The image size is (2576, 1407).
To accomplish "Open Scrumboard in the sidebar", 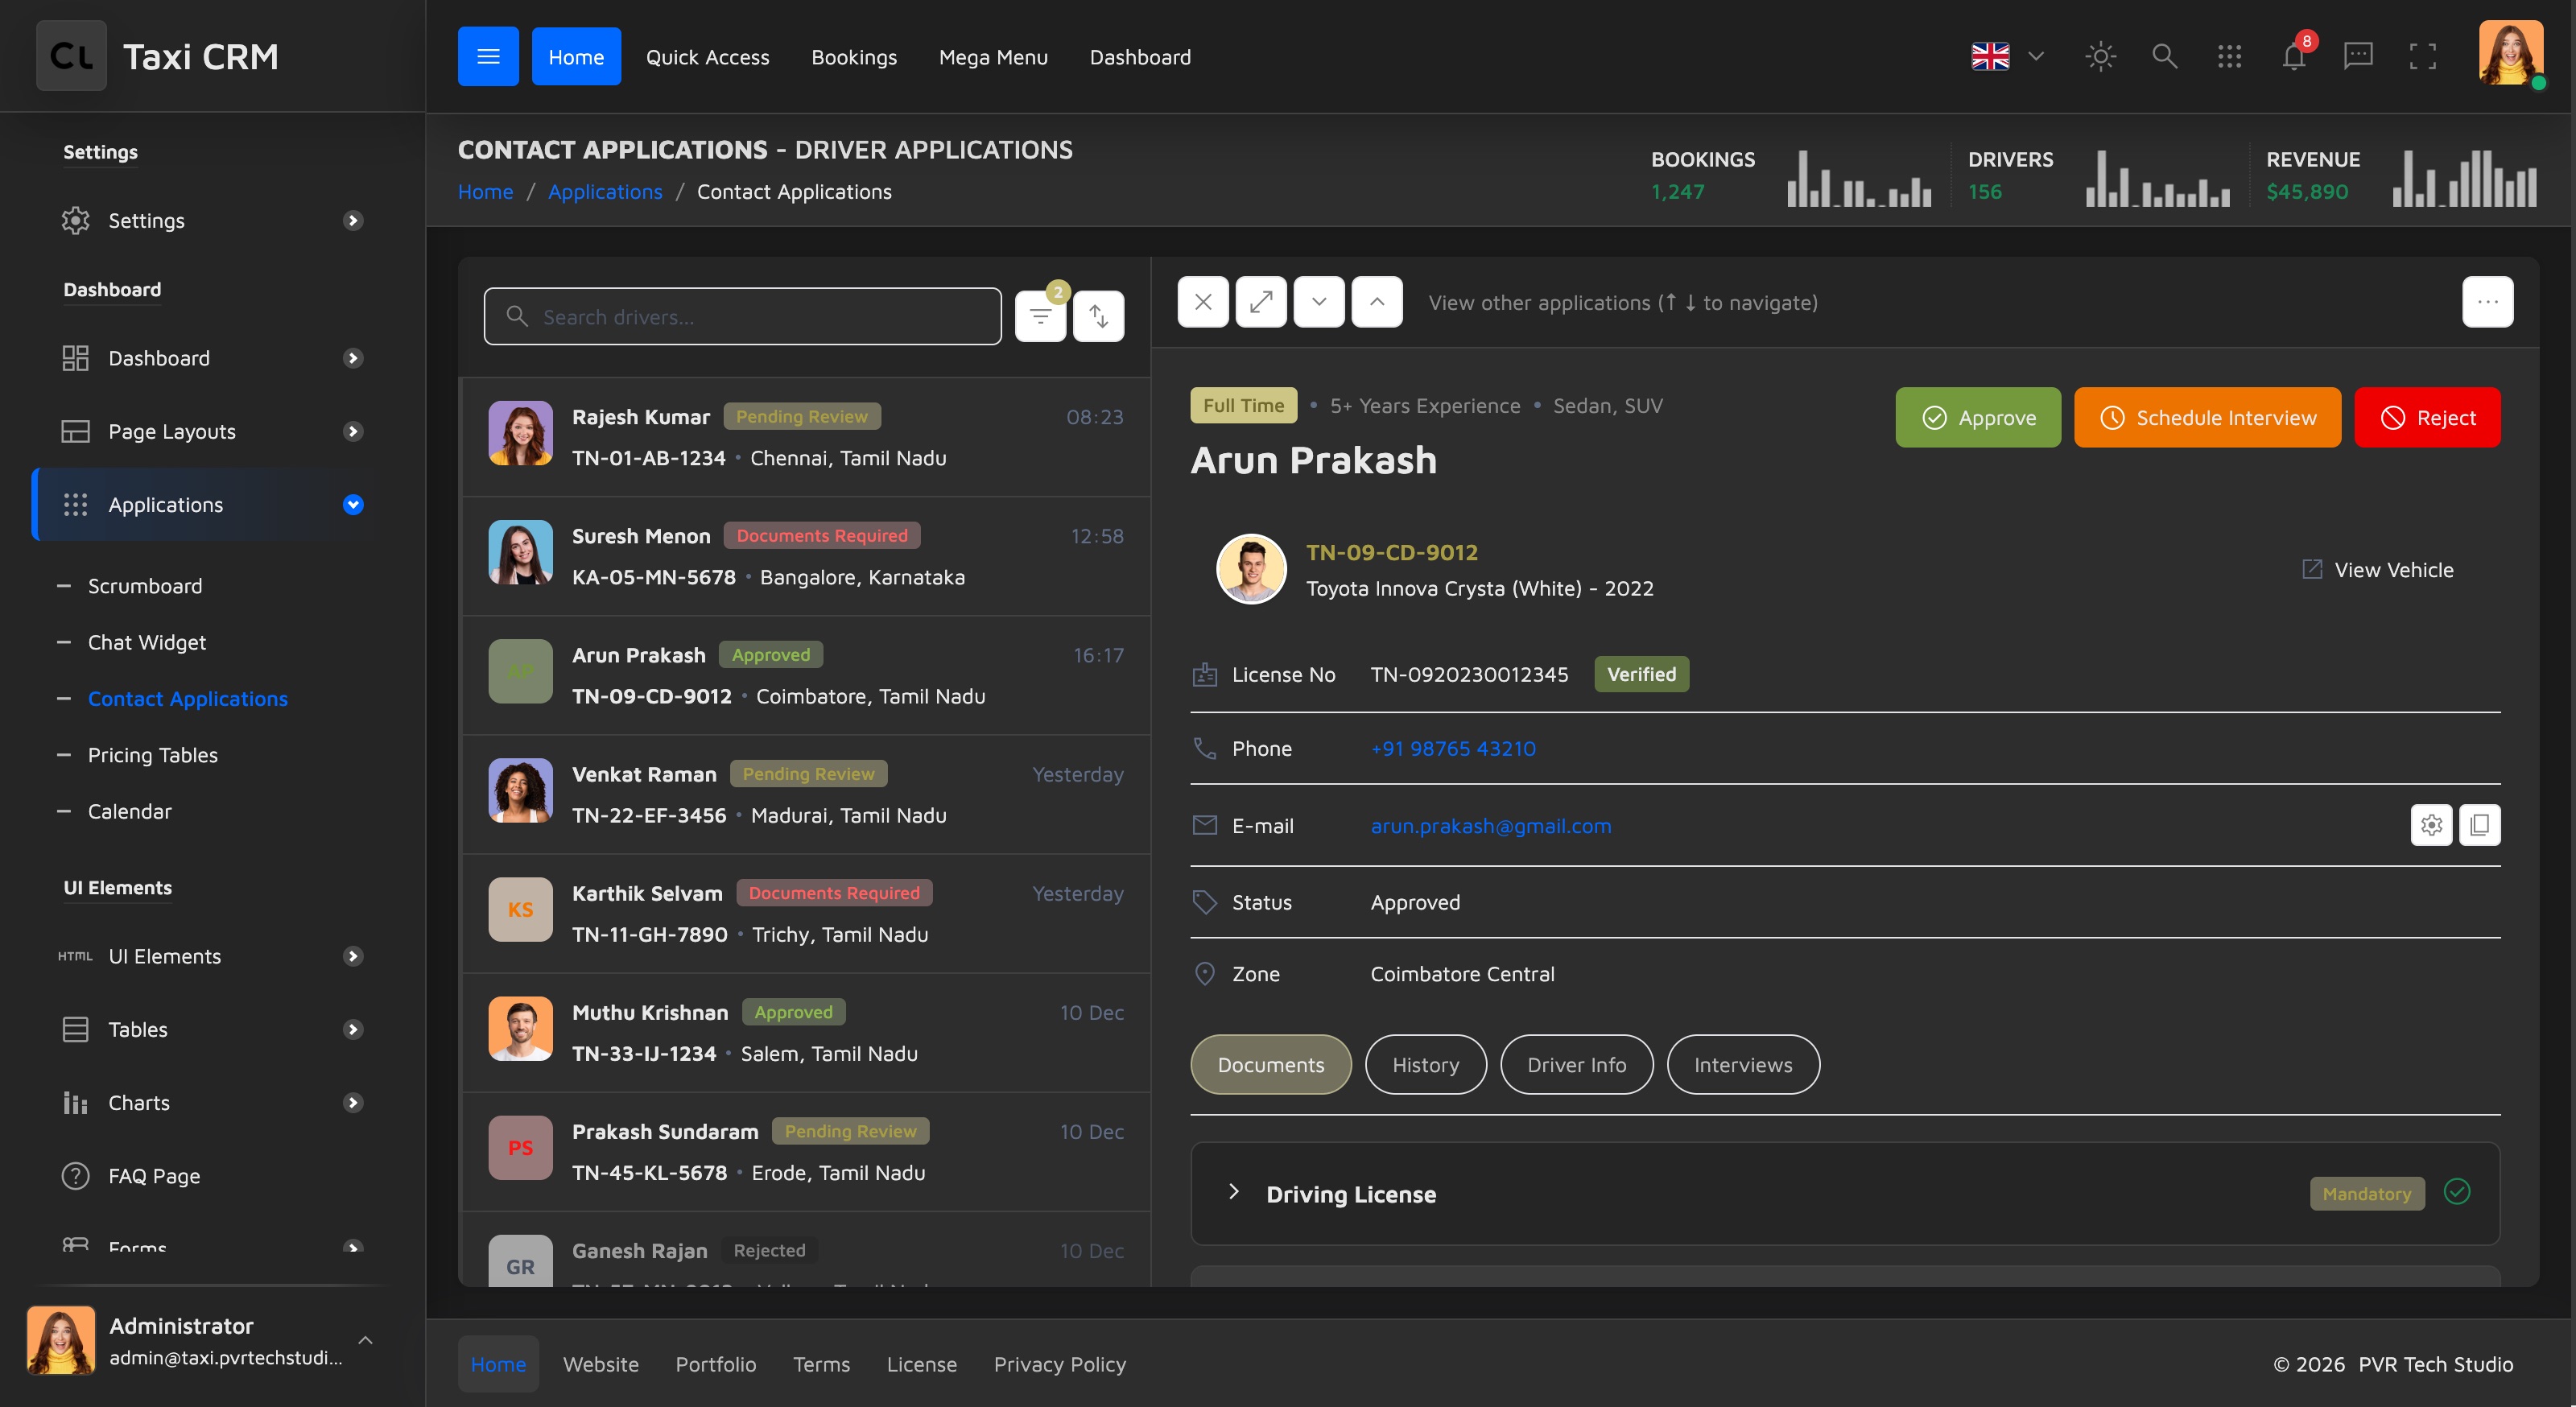I will tap(145, 585).
